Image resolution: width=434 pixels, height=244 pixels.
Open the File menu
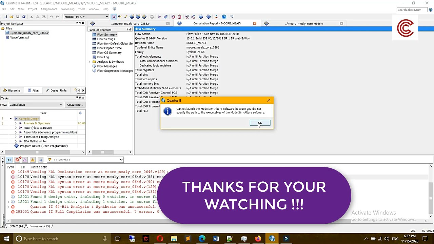[4, 9]
